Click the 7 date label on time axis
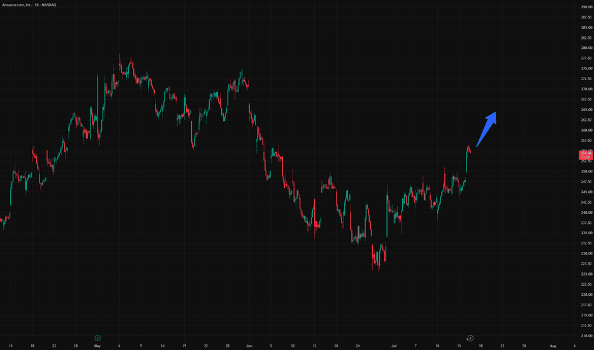Image resolution: width=594 pixels, height=350 pixels. click(x=416, y=346)
